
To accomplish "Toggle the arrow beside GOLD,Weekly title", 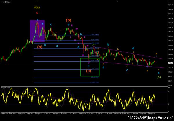I will click(x=1, y=2).
